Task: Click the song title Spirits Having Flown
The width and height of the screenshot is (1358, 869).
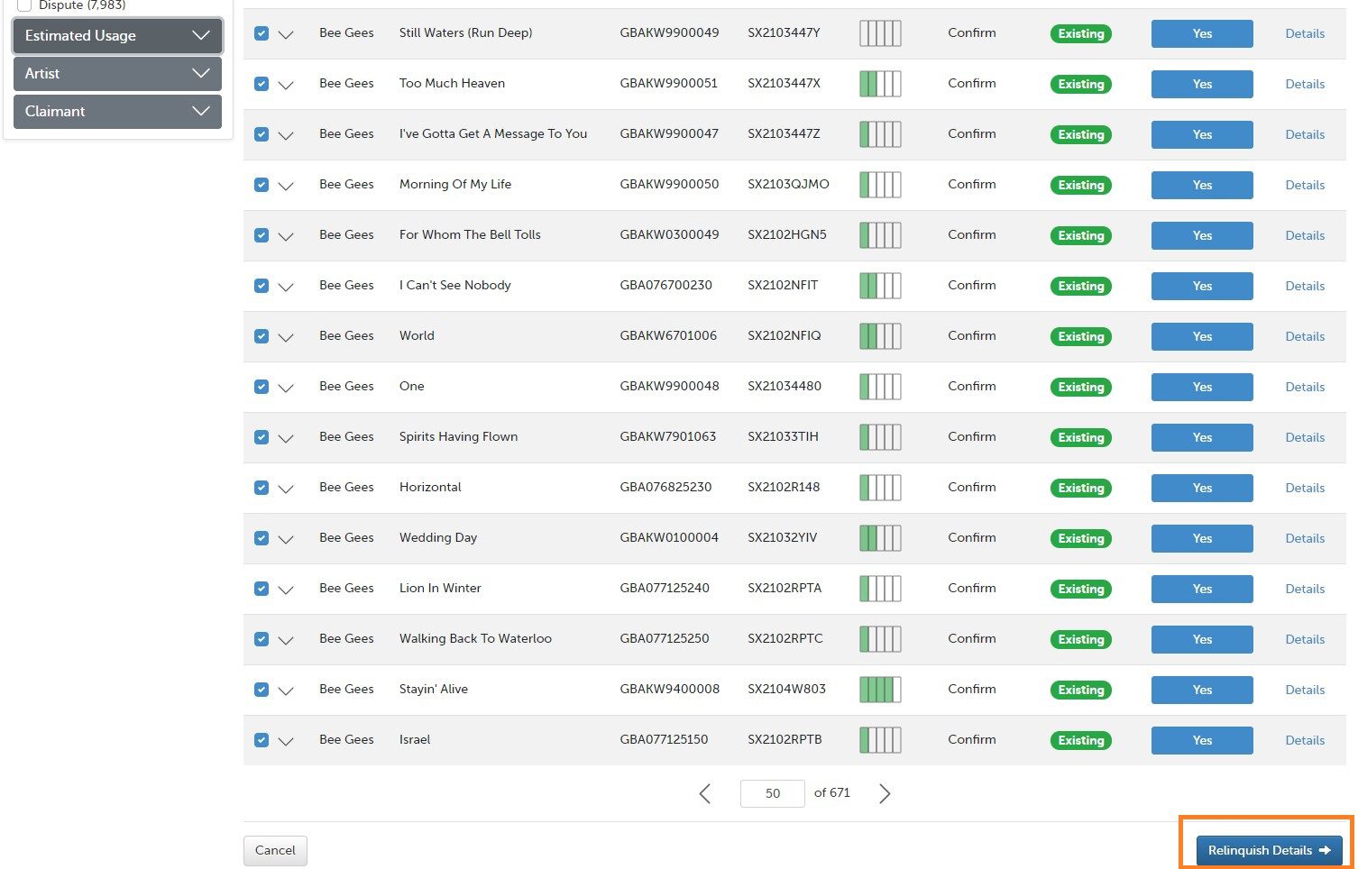Action: coord(458,436)
